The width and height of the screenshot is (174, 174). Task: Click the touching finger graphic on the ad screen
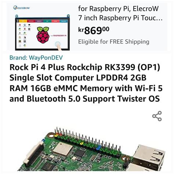(58, 46)
